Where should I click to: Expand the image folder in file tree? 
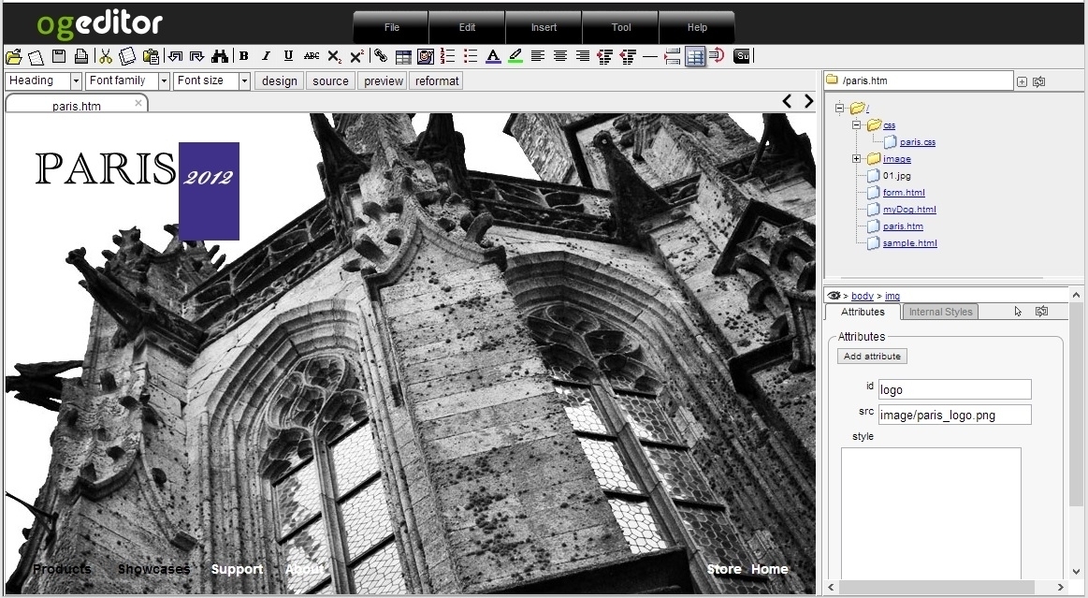[856, 159]
